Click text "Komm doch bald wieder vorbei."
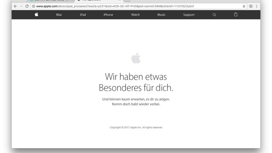This screenshot has height=153, width=272. point(136,104)
